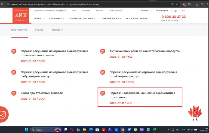Open Task View on the taskbar
The width and height of the screenshot is (209, 133).
65,130
